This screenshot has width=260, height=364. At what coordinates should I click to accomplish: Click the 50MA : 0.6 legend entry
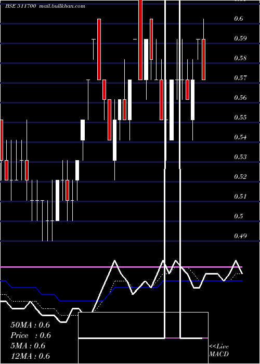(x=30, y=325)
